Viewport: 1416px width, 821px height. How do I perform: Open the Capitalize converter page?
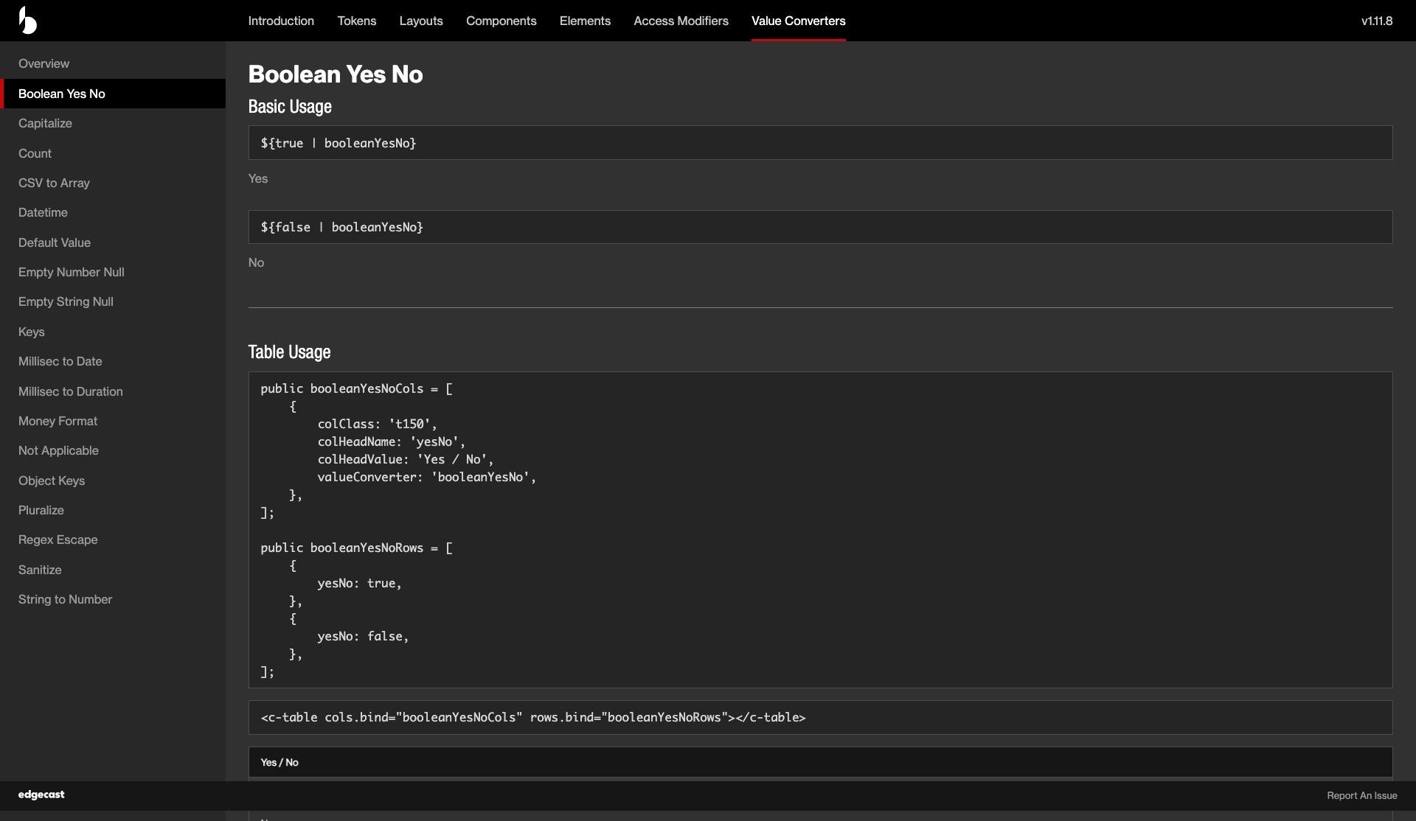click(x=113, y=123)
